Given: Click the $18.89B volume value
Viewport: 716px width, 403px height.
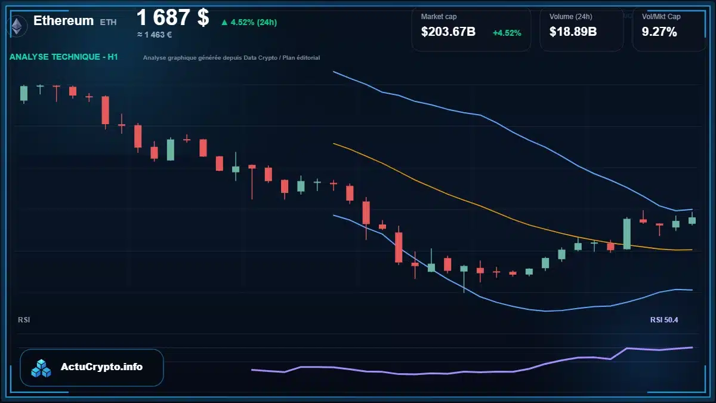Looking at the screenshot, I should coord(573,32).
